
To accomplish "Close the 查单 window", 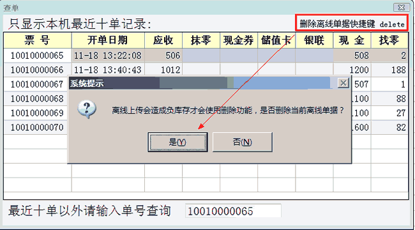I will coord(401,8).
